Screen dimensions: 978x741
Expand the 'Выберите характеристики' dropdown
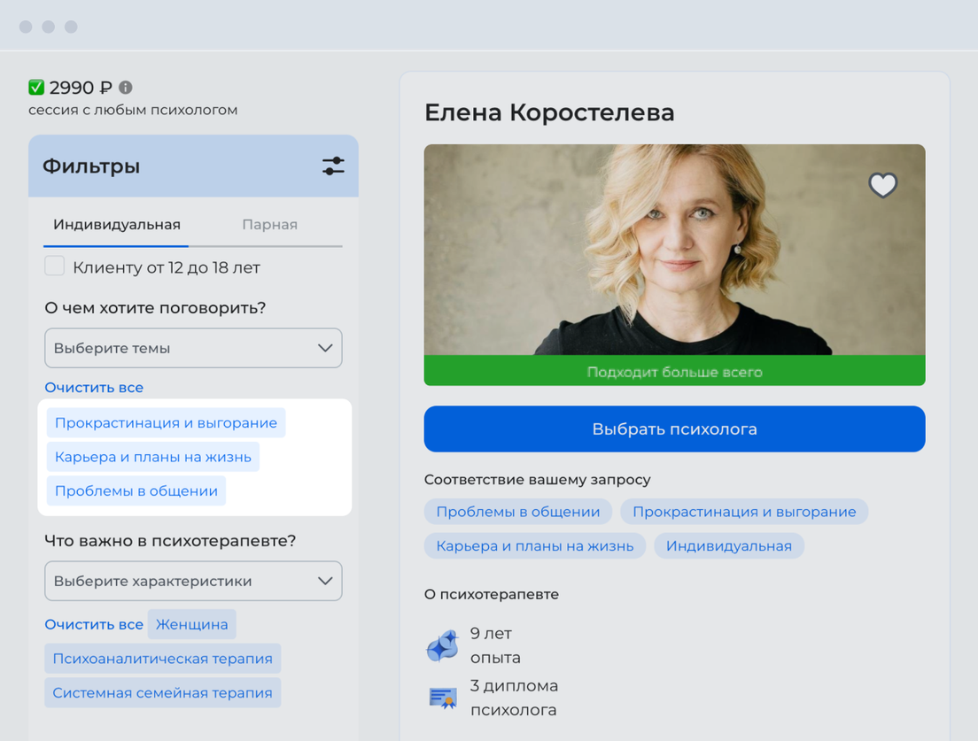tap(193, 582)
